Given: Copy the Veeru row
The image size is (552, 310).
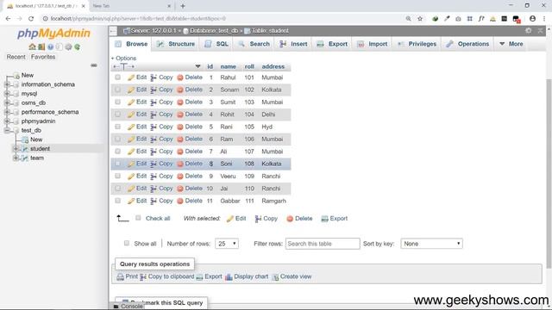Looking at the screenshot, I should pos(161,176).
